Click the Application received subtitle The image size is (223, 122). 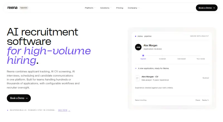pos(152,49)
